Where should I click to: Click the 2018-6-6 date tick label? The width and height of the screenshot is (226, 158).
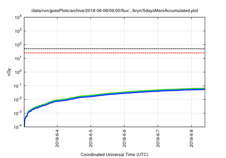[124, 138]
